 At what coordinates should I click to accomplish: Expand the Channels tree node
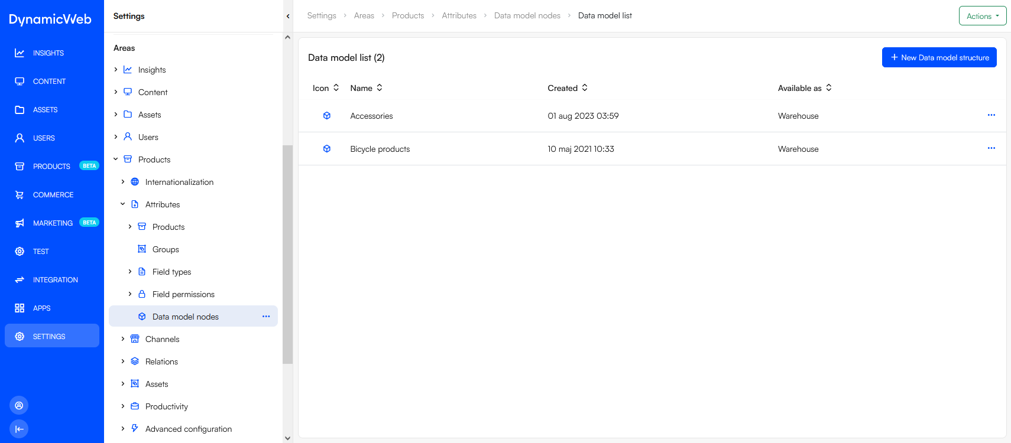point(123,339)
